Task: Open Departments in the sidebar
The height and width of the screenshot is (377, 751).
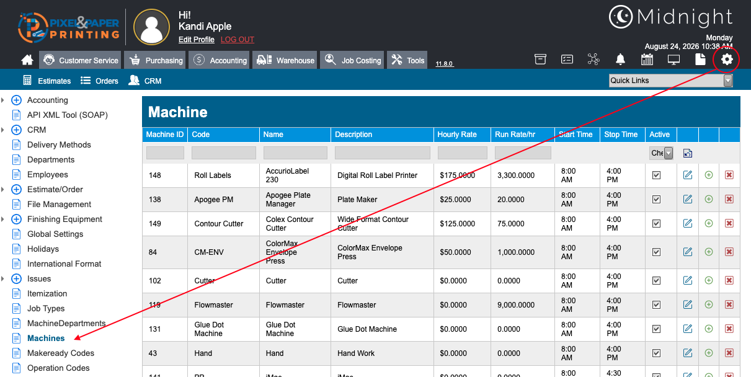Action: [x=51, y=160]
